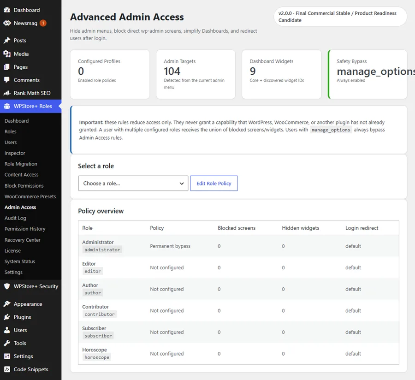Select the Admin Access submenu item
Viewport: 415px width, 380px height.
click(x=20, y=207)
